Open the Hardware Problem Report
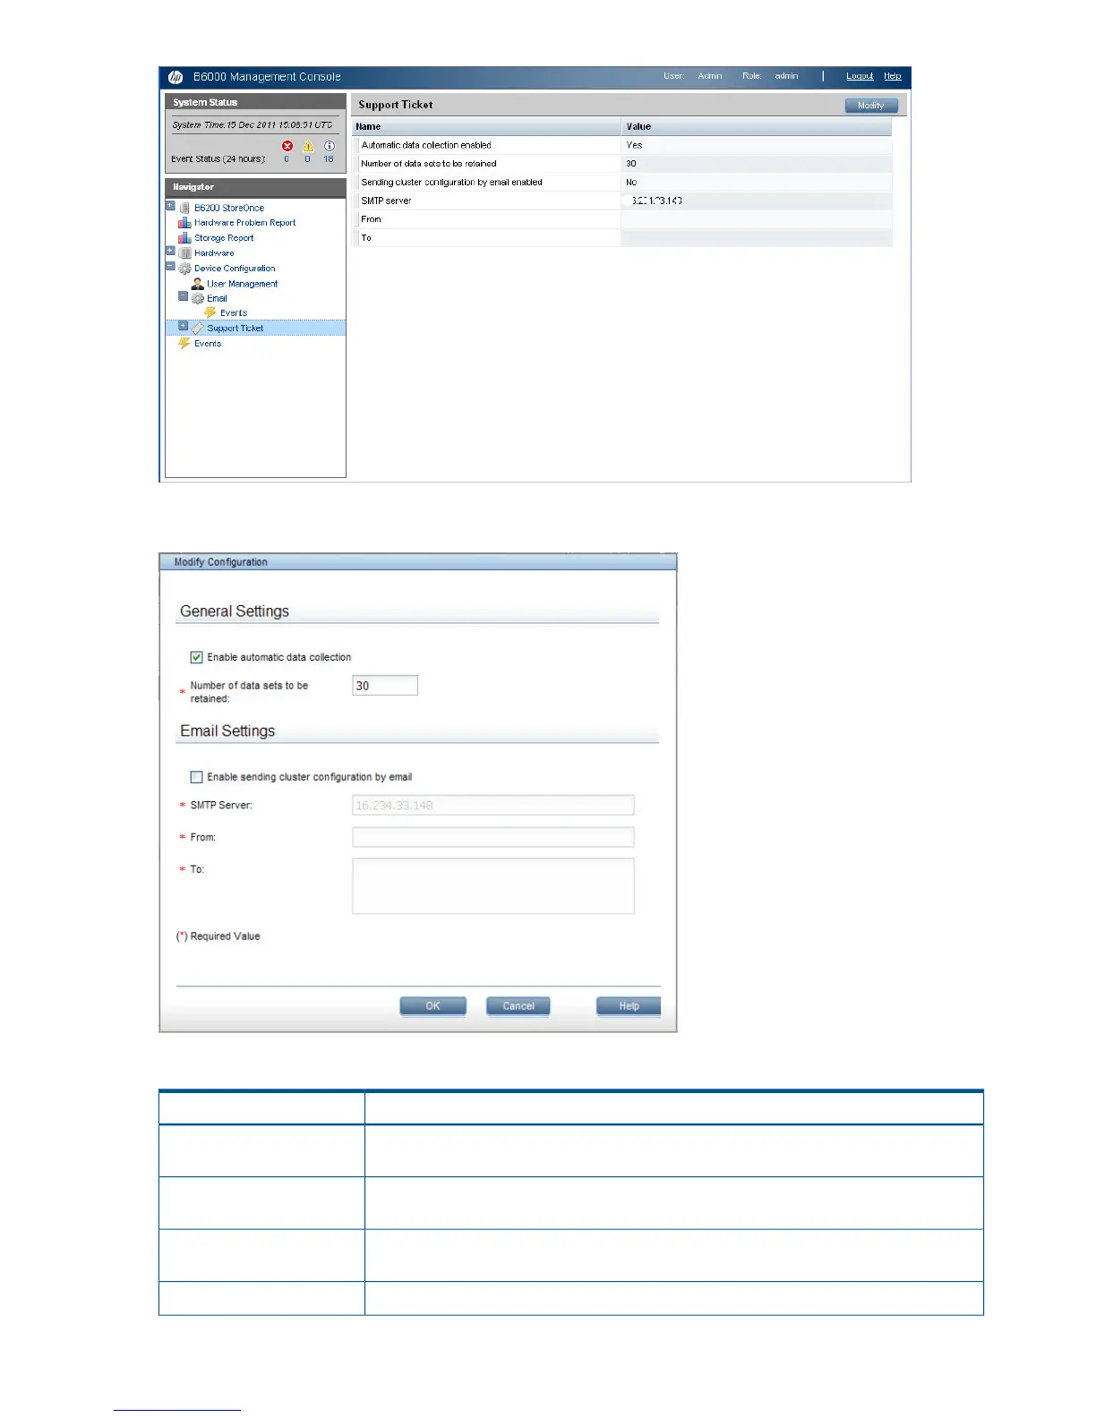 pyautogui.click(x=244, y=223)
